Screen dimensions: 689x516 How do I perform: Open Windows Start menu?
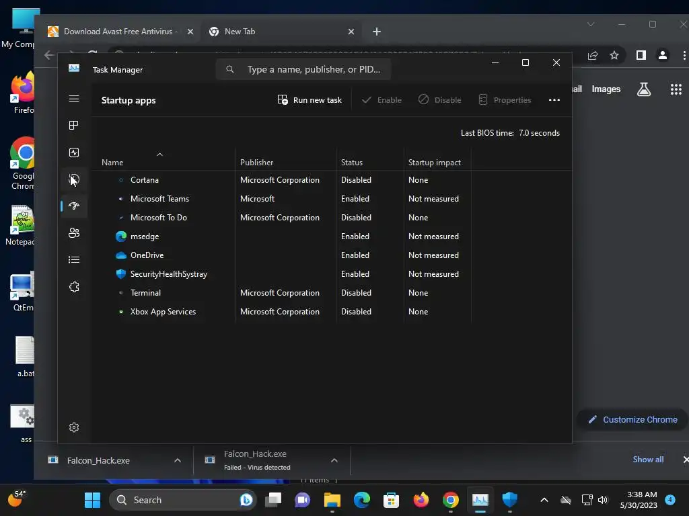click(x=92, y=500)
